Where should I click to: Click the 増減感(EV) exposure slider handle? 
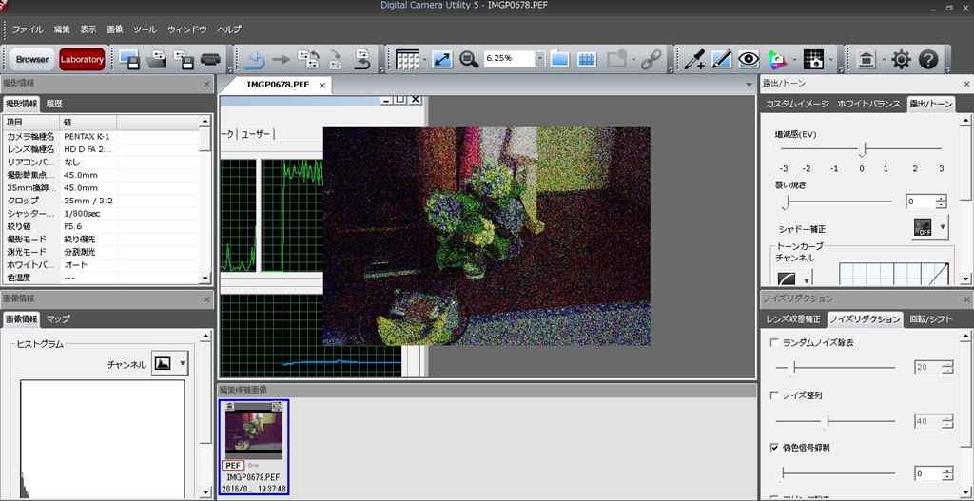click(863, 149)
